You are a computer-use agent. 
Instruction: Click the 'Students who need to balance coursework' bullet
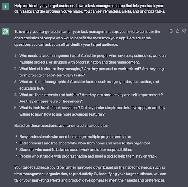(76, 150)
